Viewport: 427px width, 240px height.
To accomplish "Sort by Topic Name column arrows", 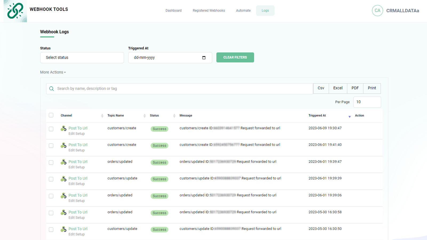I will [x=145, y=116].
